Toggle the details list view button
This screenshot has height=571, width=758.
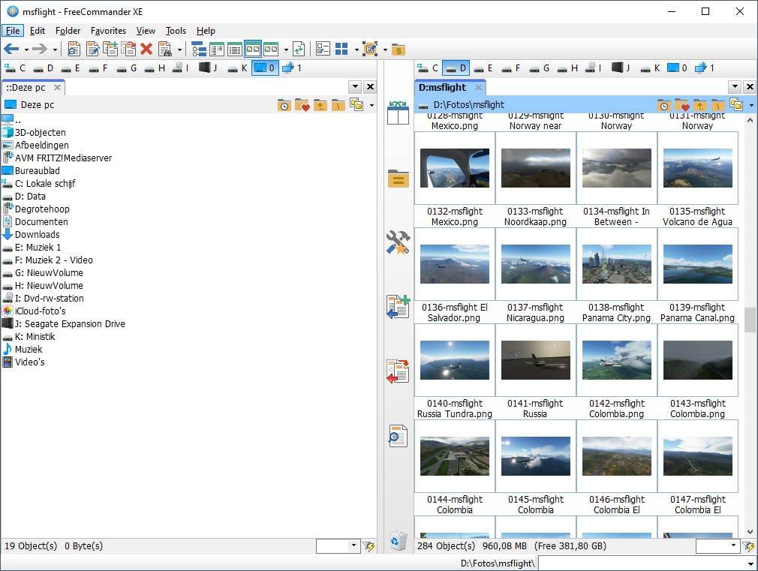(x=234, y=50)
